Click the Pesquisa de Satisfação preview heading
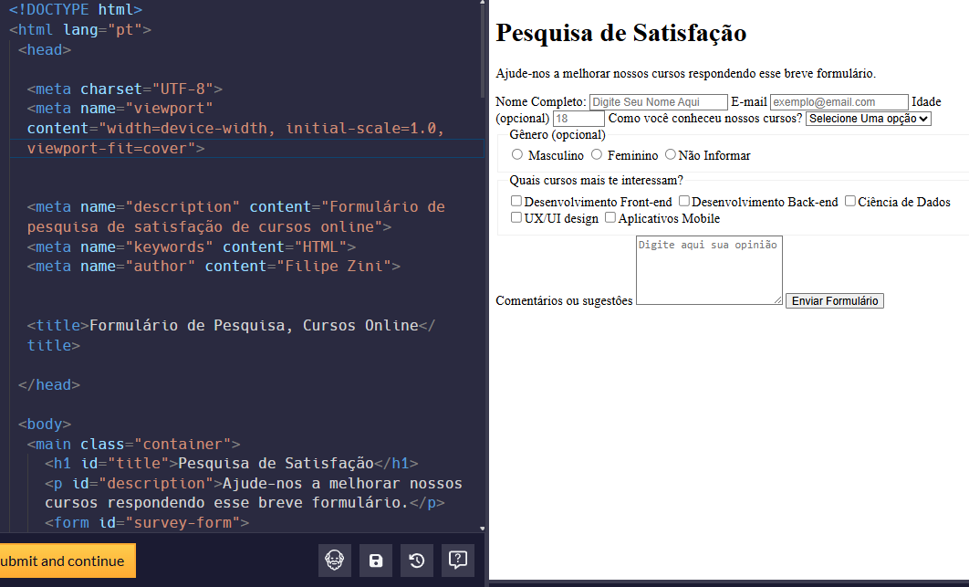This screenshot has width=969, height=587. 621,33
